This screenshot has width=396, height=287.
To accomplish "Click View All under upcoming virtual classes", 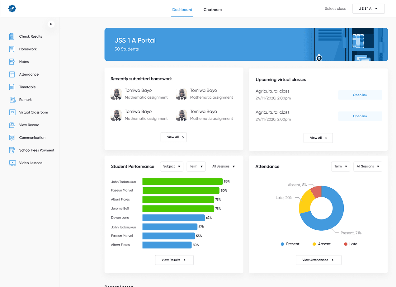I will [318, 138].
